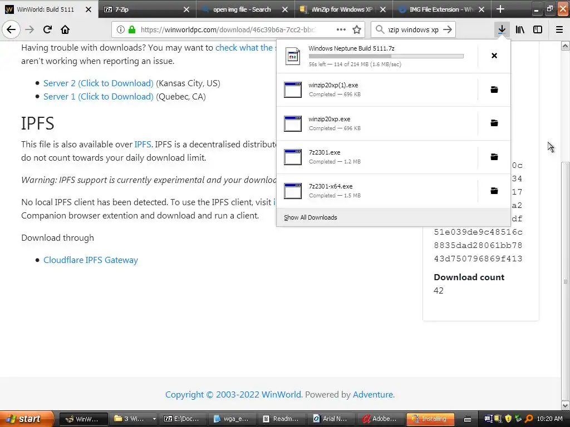Open the Readm... Notepad taskbar window

pos(282,419)
